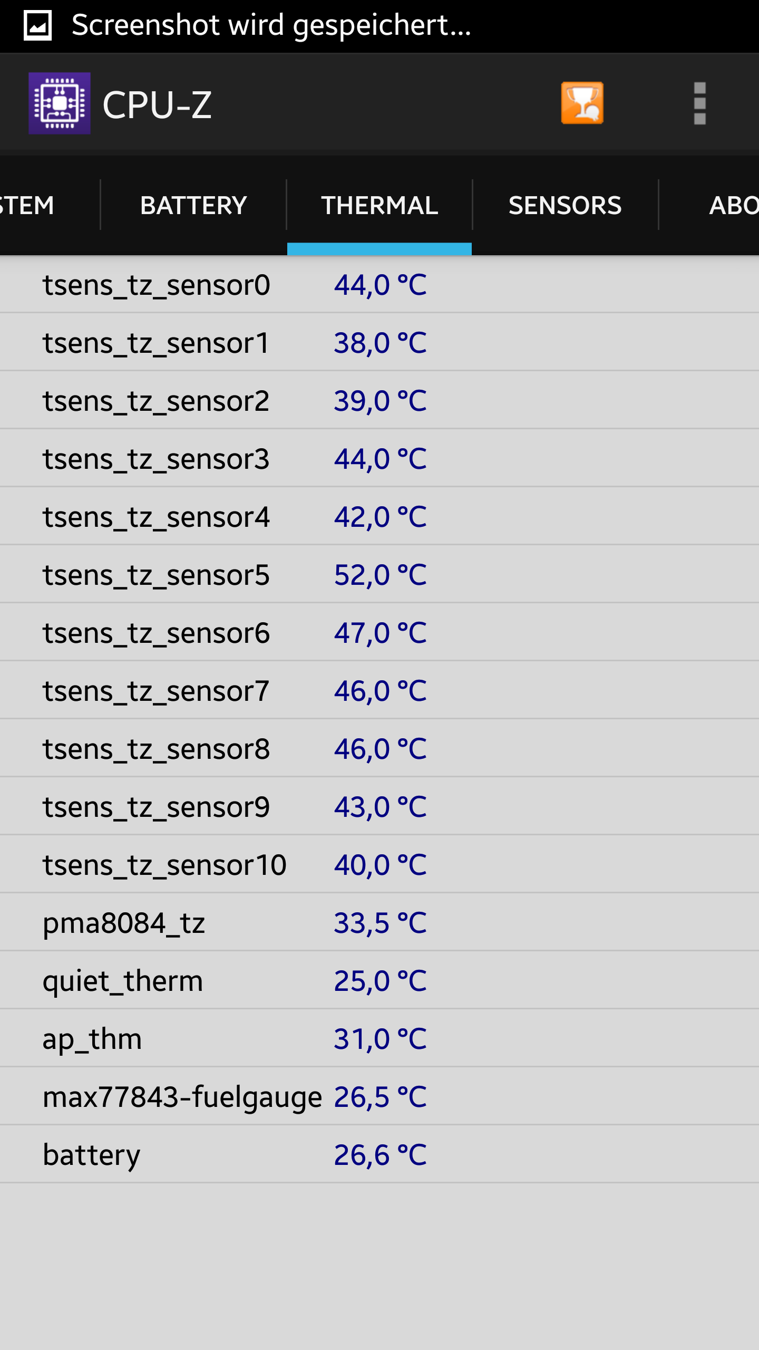The image size is (759, 1350).
Task: Select the quiet_therm 25,0 °C row
Action: [x=379, y=981]
